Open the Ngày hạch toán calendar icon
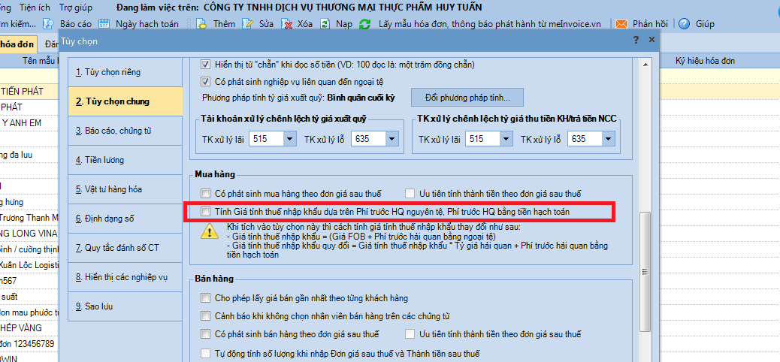 (x=105, y=24)
